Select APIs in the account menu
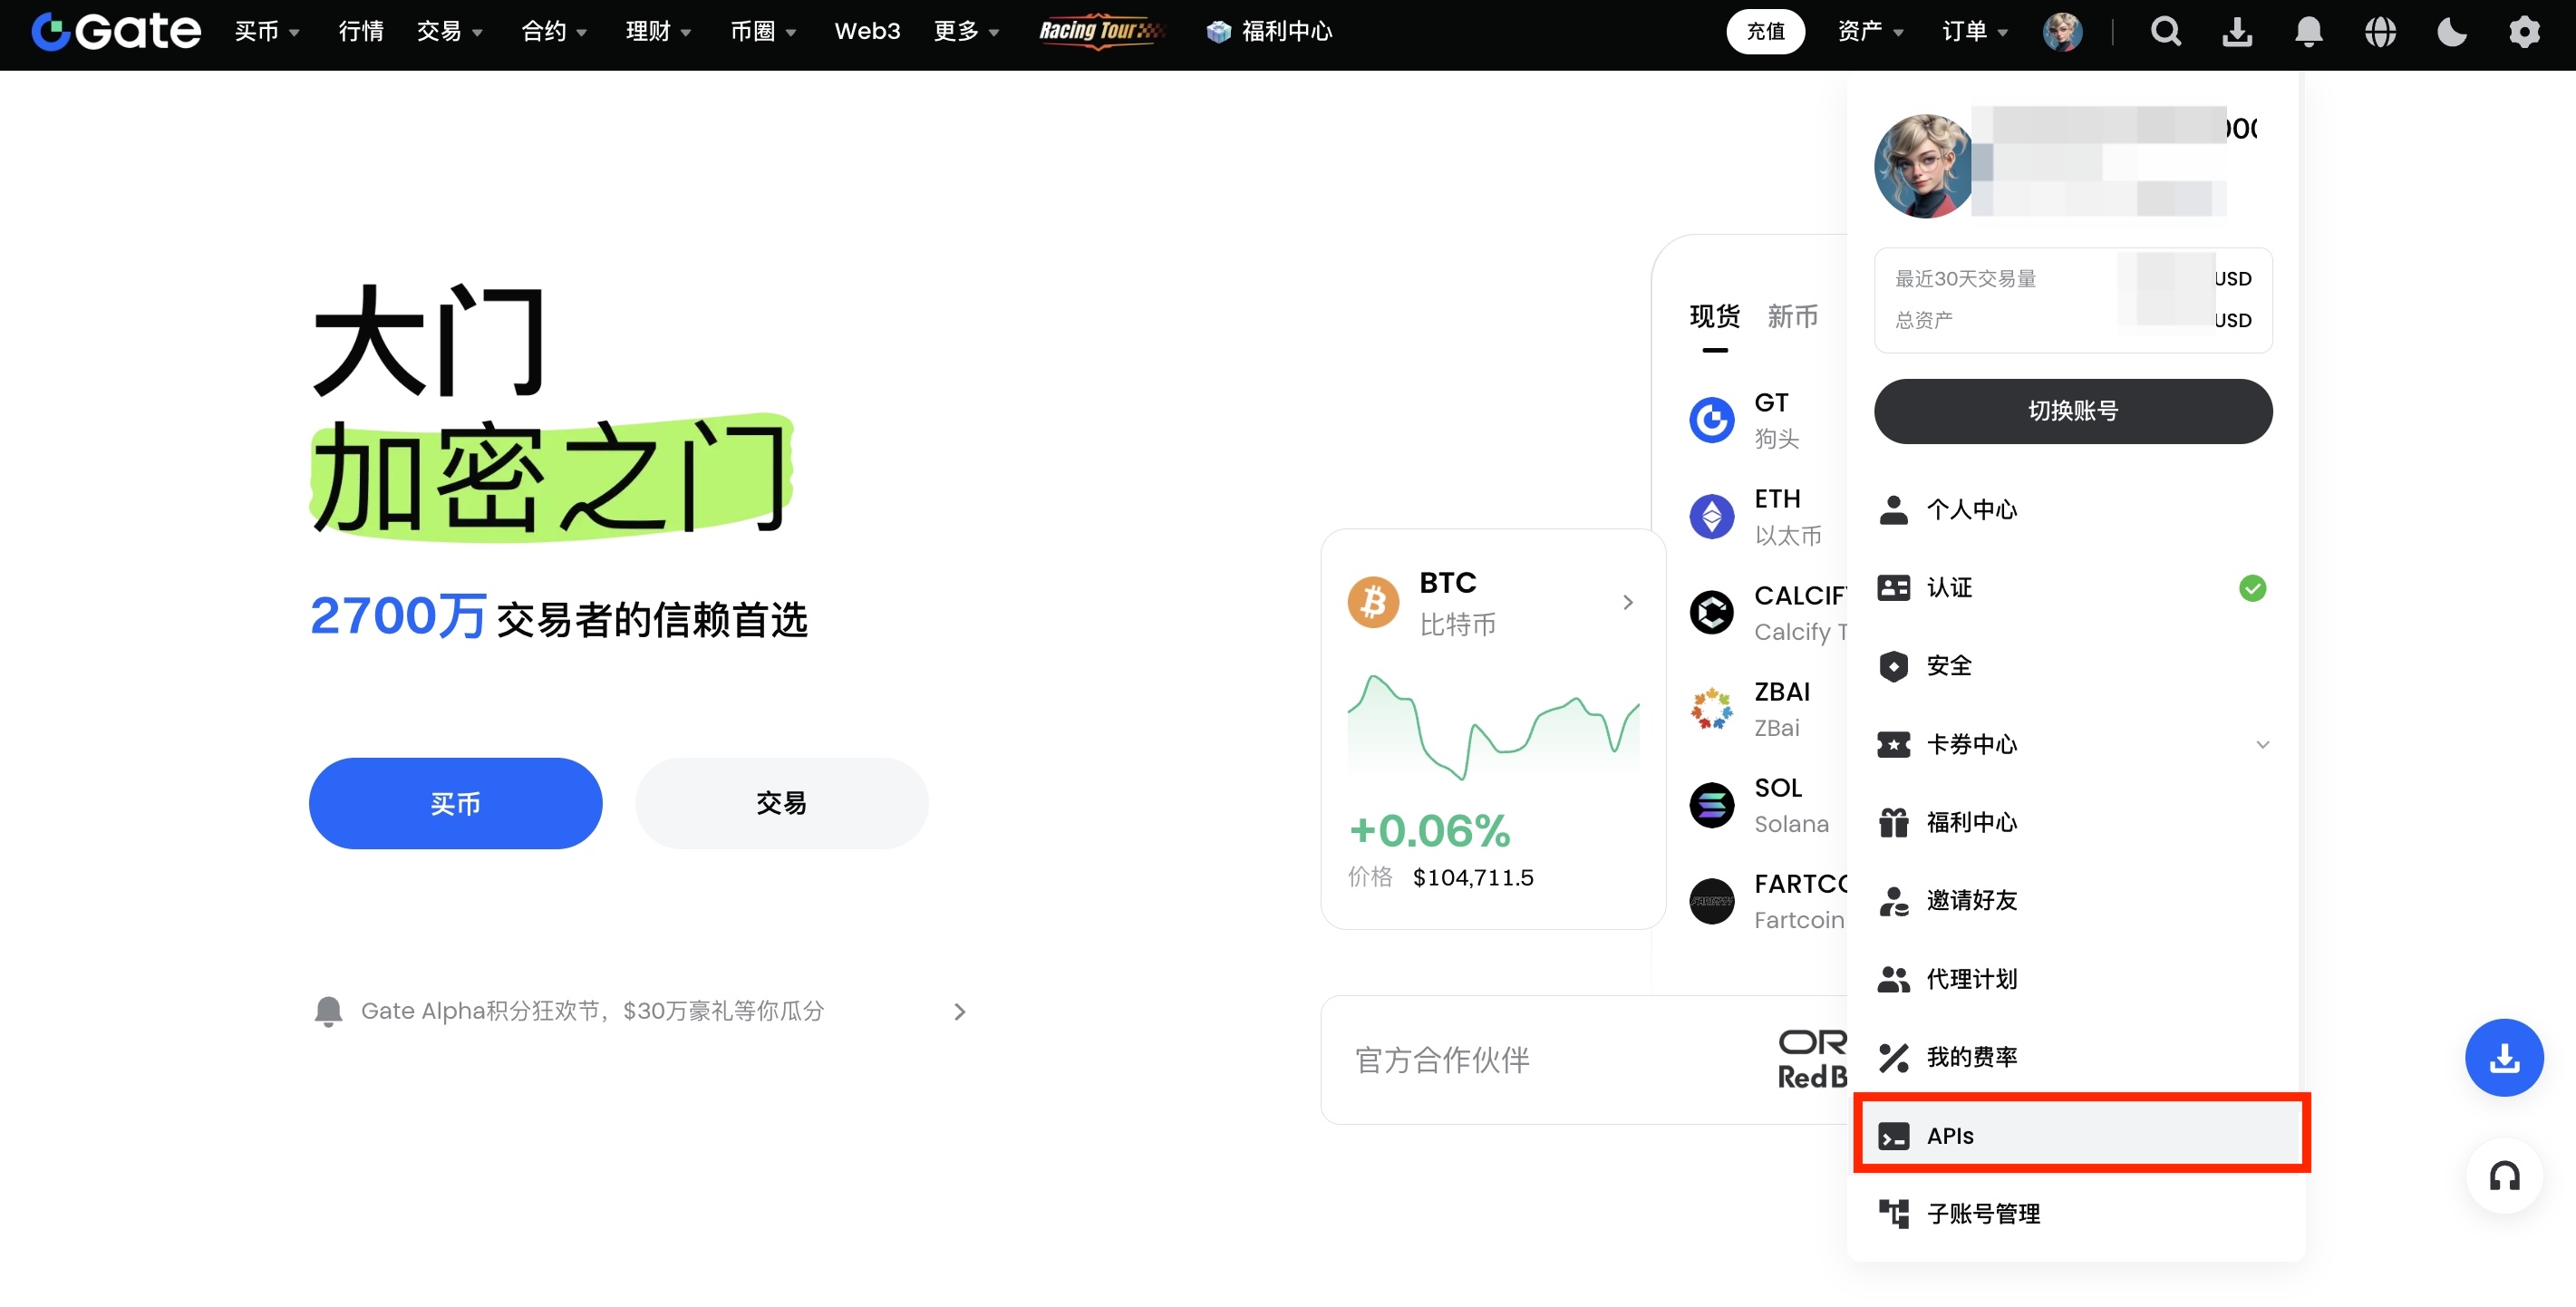 point(2080,1135)
